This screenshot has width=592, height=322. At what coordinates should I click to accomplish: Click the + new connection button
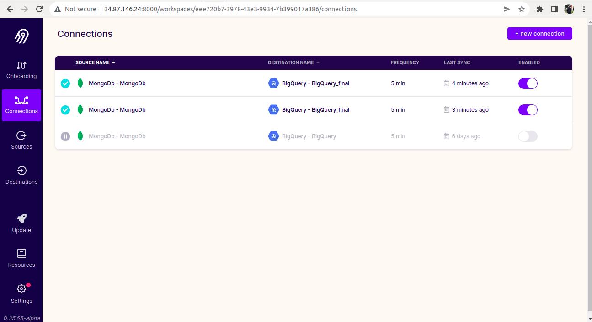(539, 34)
